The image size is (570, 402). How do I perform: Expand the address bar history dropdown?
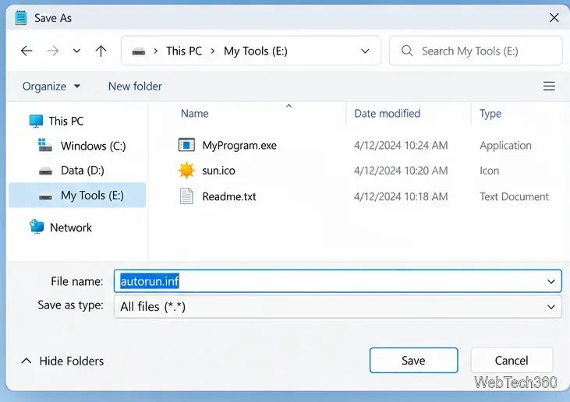(x=365, y=51)
